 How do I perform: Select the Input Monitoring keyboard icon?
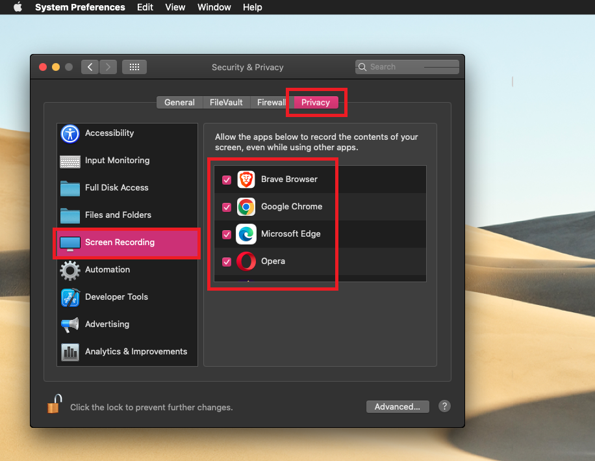70,161
